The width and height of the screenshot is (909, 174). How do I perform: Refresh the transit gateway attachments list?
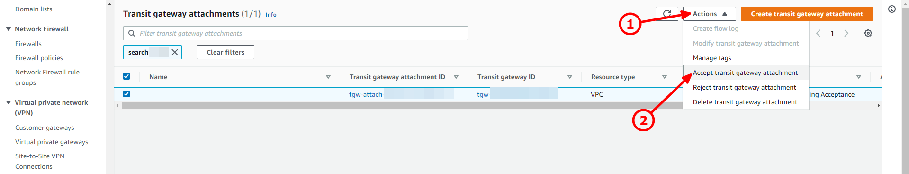point(666,14)
